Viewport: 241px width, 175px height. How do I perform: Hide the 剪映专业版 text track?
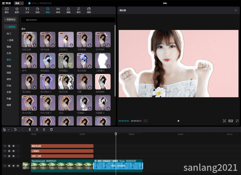pos(14,146)
